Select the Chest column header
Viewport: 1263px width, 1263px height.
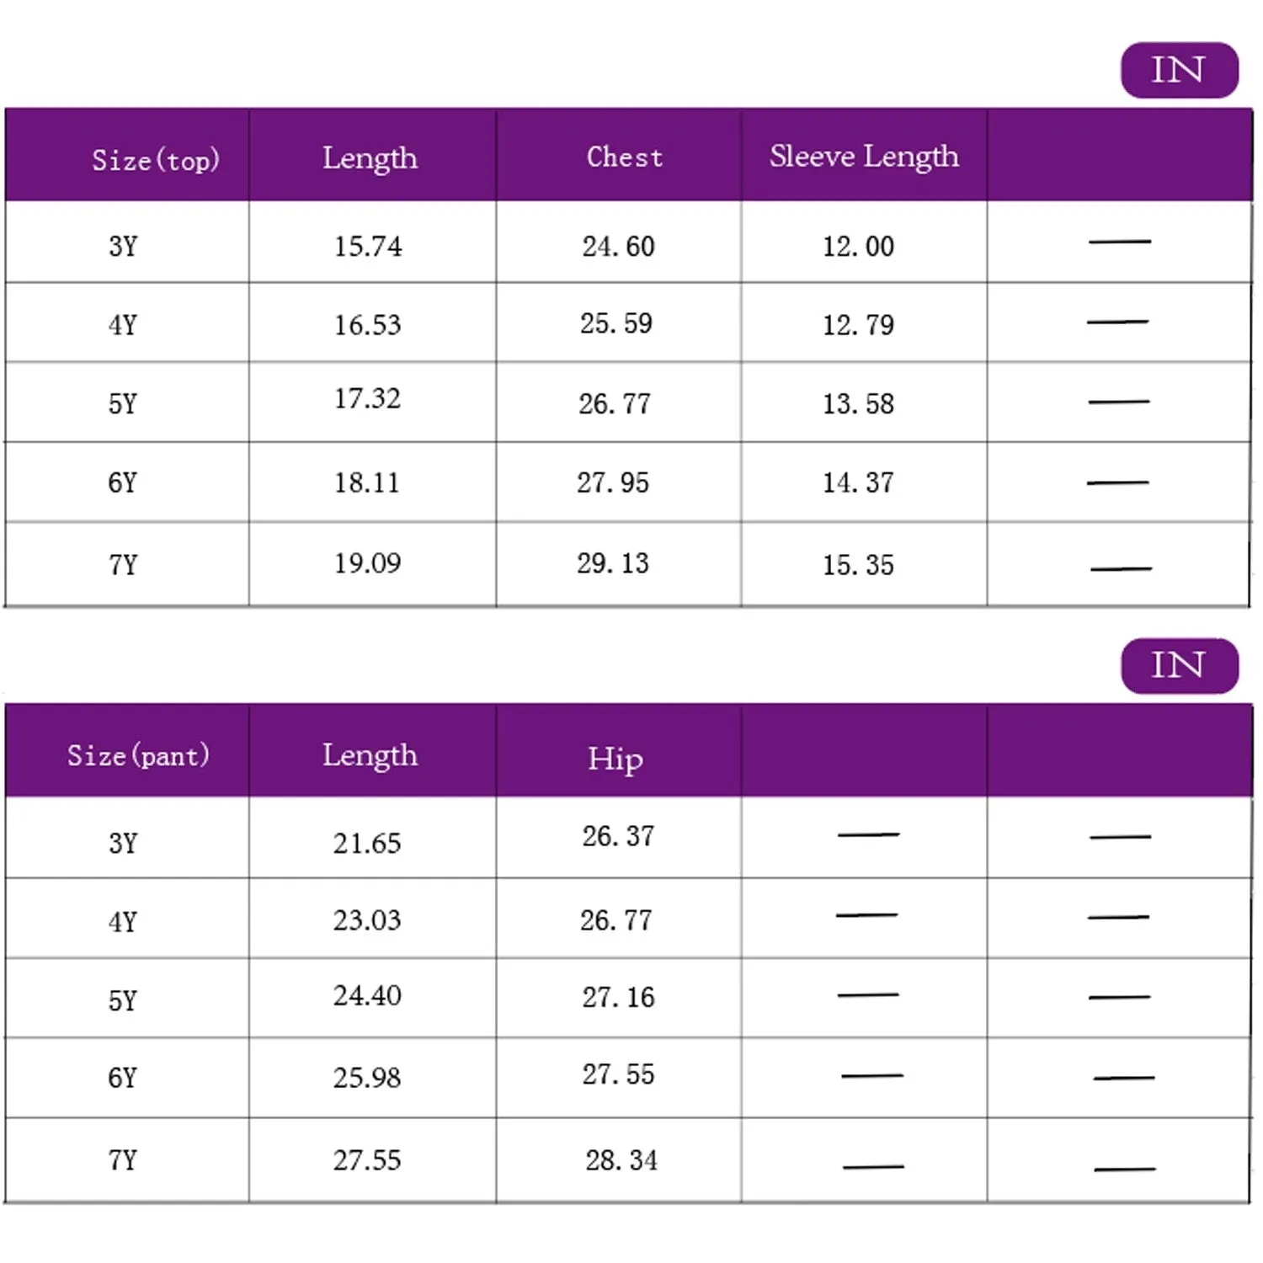pos(624,157)
